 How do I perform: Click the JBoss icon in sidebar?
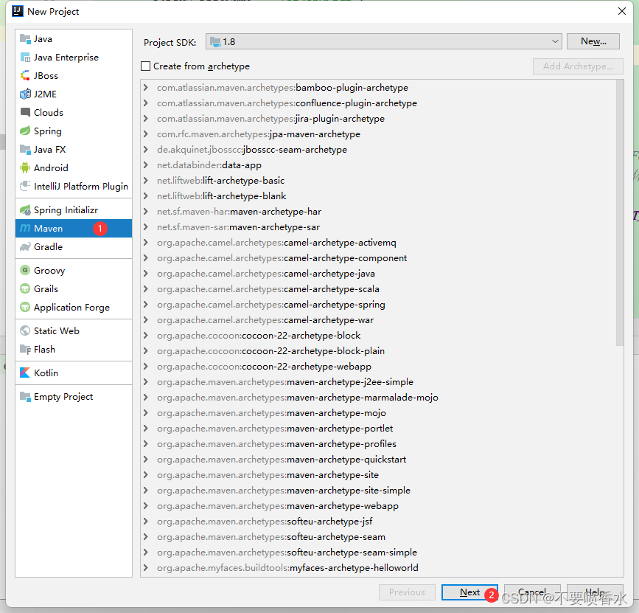point(25,76)
